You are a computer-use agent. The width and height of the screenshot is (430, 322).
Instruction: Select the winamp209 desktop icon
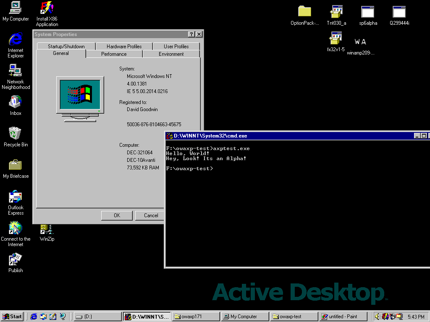[360, 46]
